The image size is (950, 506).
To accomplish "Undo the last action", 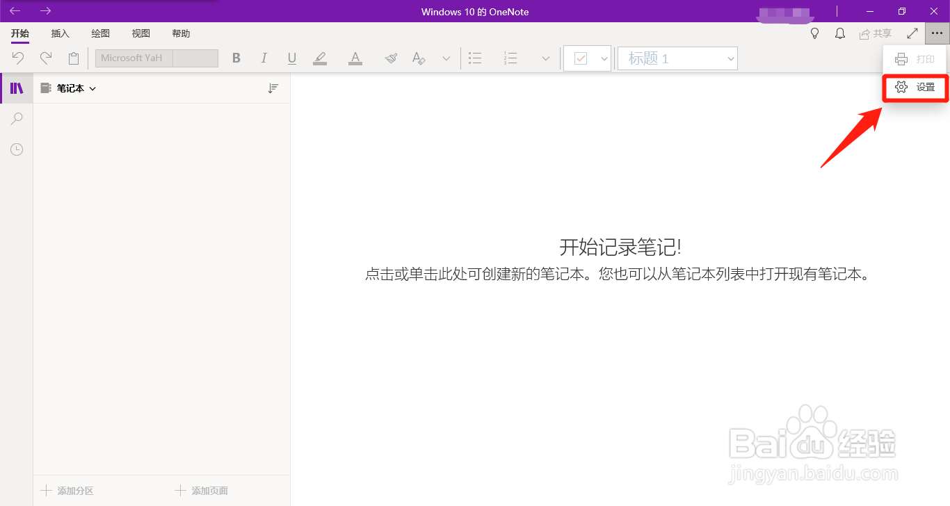I will click(x=18, y=58).
